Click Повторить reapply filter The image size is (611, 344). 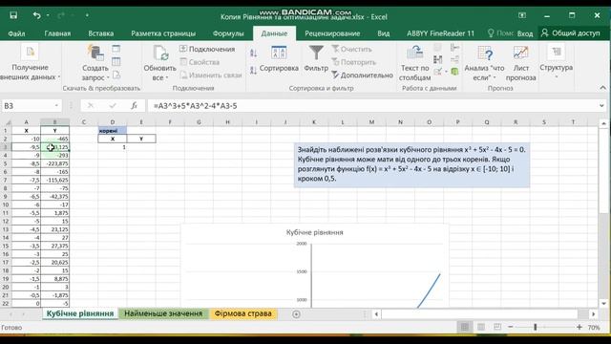coord(354,62)
